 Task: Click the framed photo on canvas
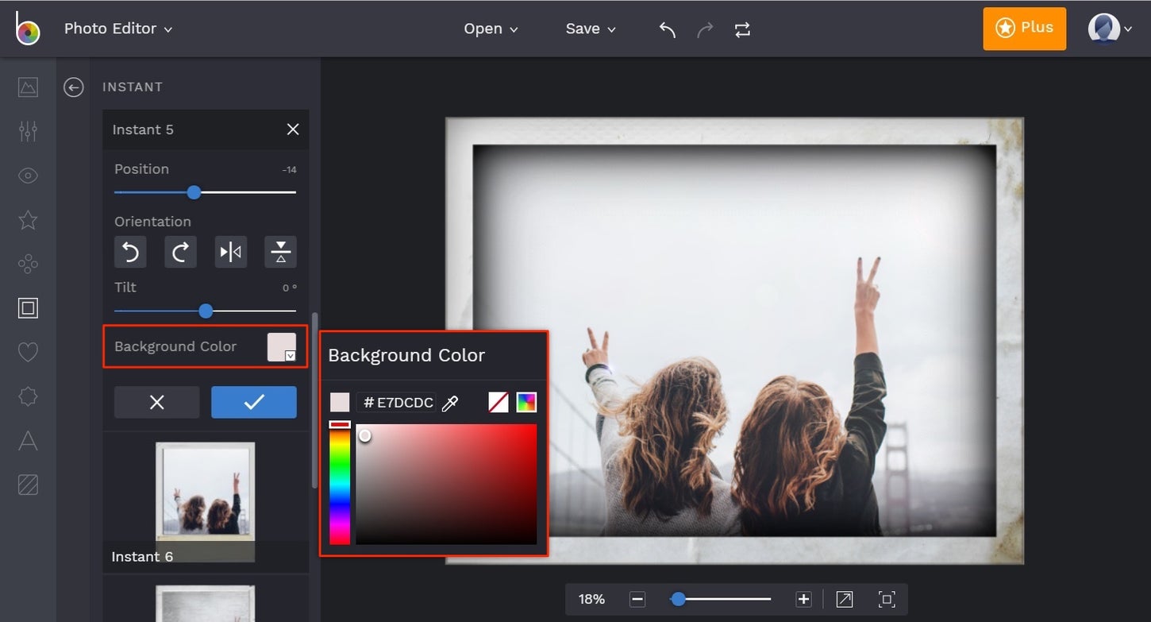[x=734, y=341]
